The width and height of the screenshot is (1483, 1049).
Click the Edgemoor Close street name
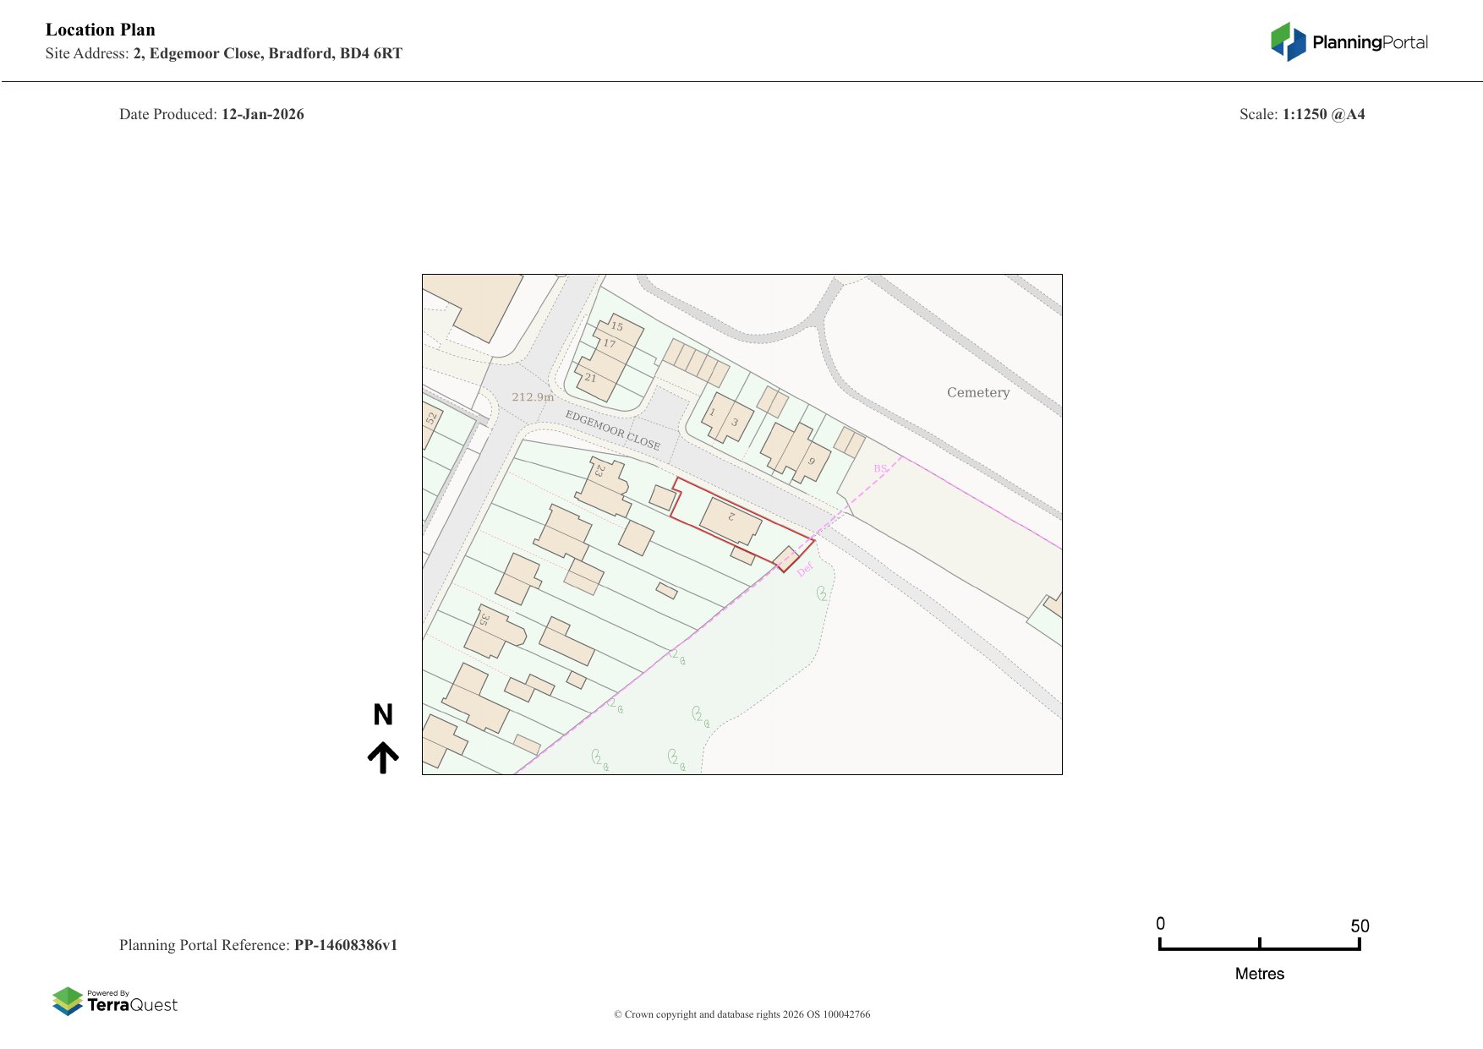[x=612, y=429]
